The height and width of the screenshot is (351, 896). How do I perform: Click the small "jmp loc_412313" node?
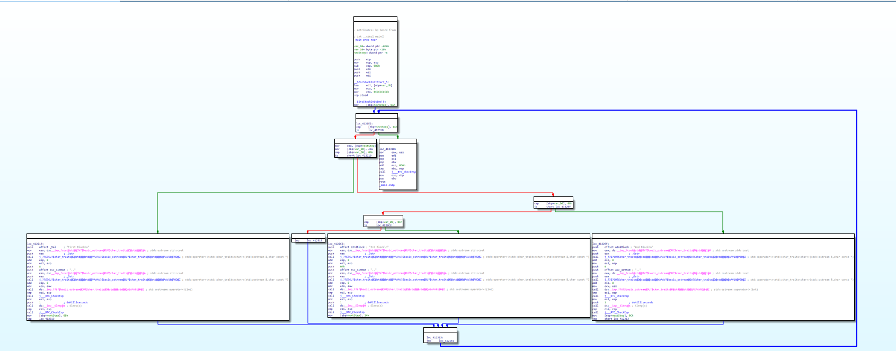(x=308, y=240)
